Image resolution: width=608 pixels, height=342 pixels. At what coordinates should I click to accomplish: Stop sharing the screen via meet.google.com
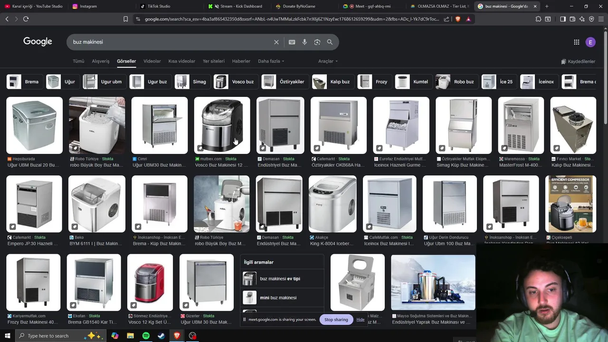coord(336,320)
